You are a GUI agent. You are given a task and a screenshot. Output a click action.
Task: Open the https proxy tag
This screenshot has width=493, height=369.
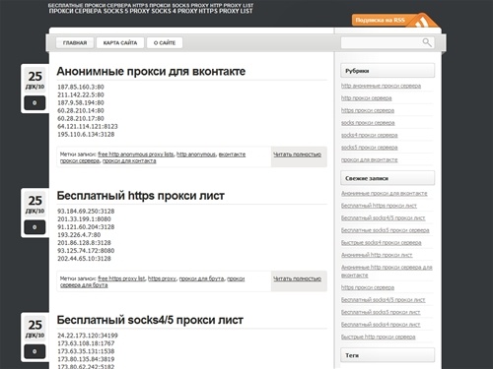(163, 278)
